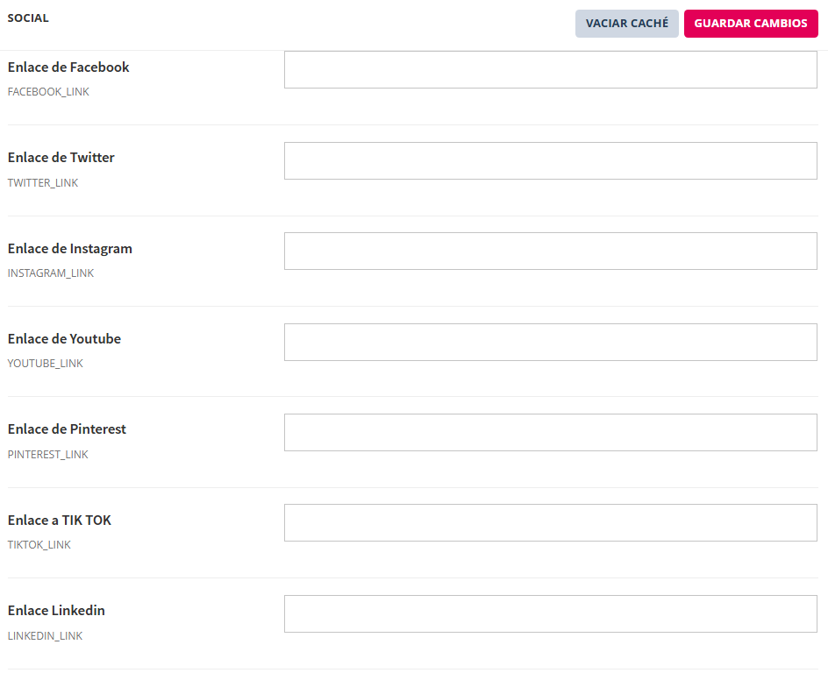Image resolution: width=828 pixels, height=680 pixels.
Task: Select the 'Enlace de Instagram' label text
Action: 70,249
